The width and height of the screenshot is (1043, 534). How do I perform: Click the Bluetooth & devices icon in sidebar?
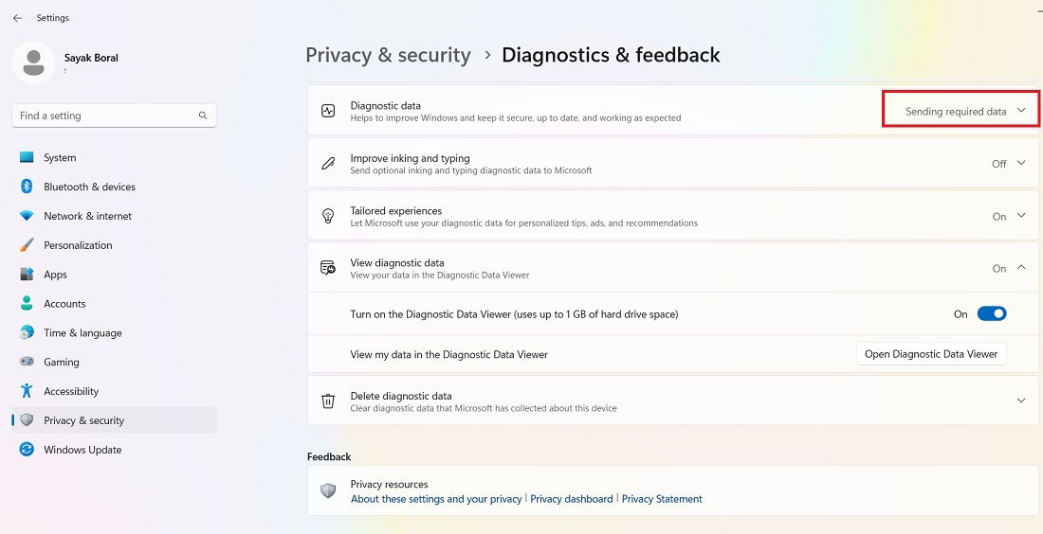pyautogui.click(x=27, y=187)
